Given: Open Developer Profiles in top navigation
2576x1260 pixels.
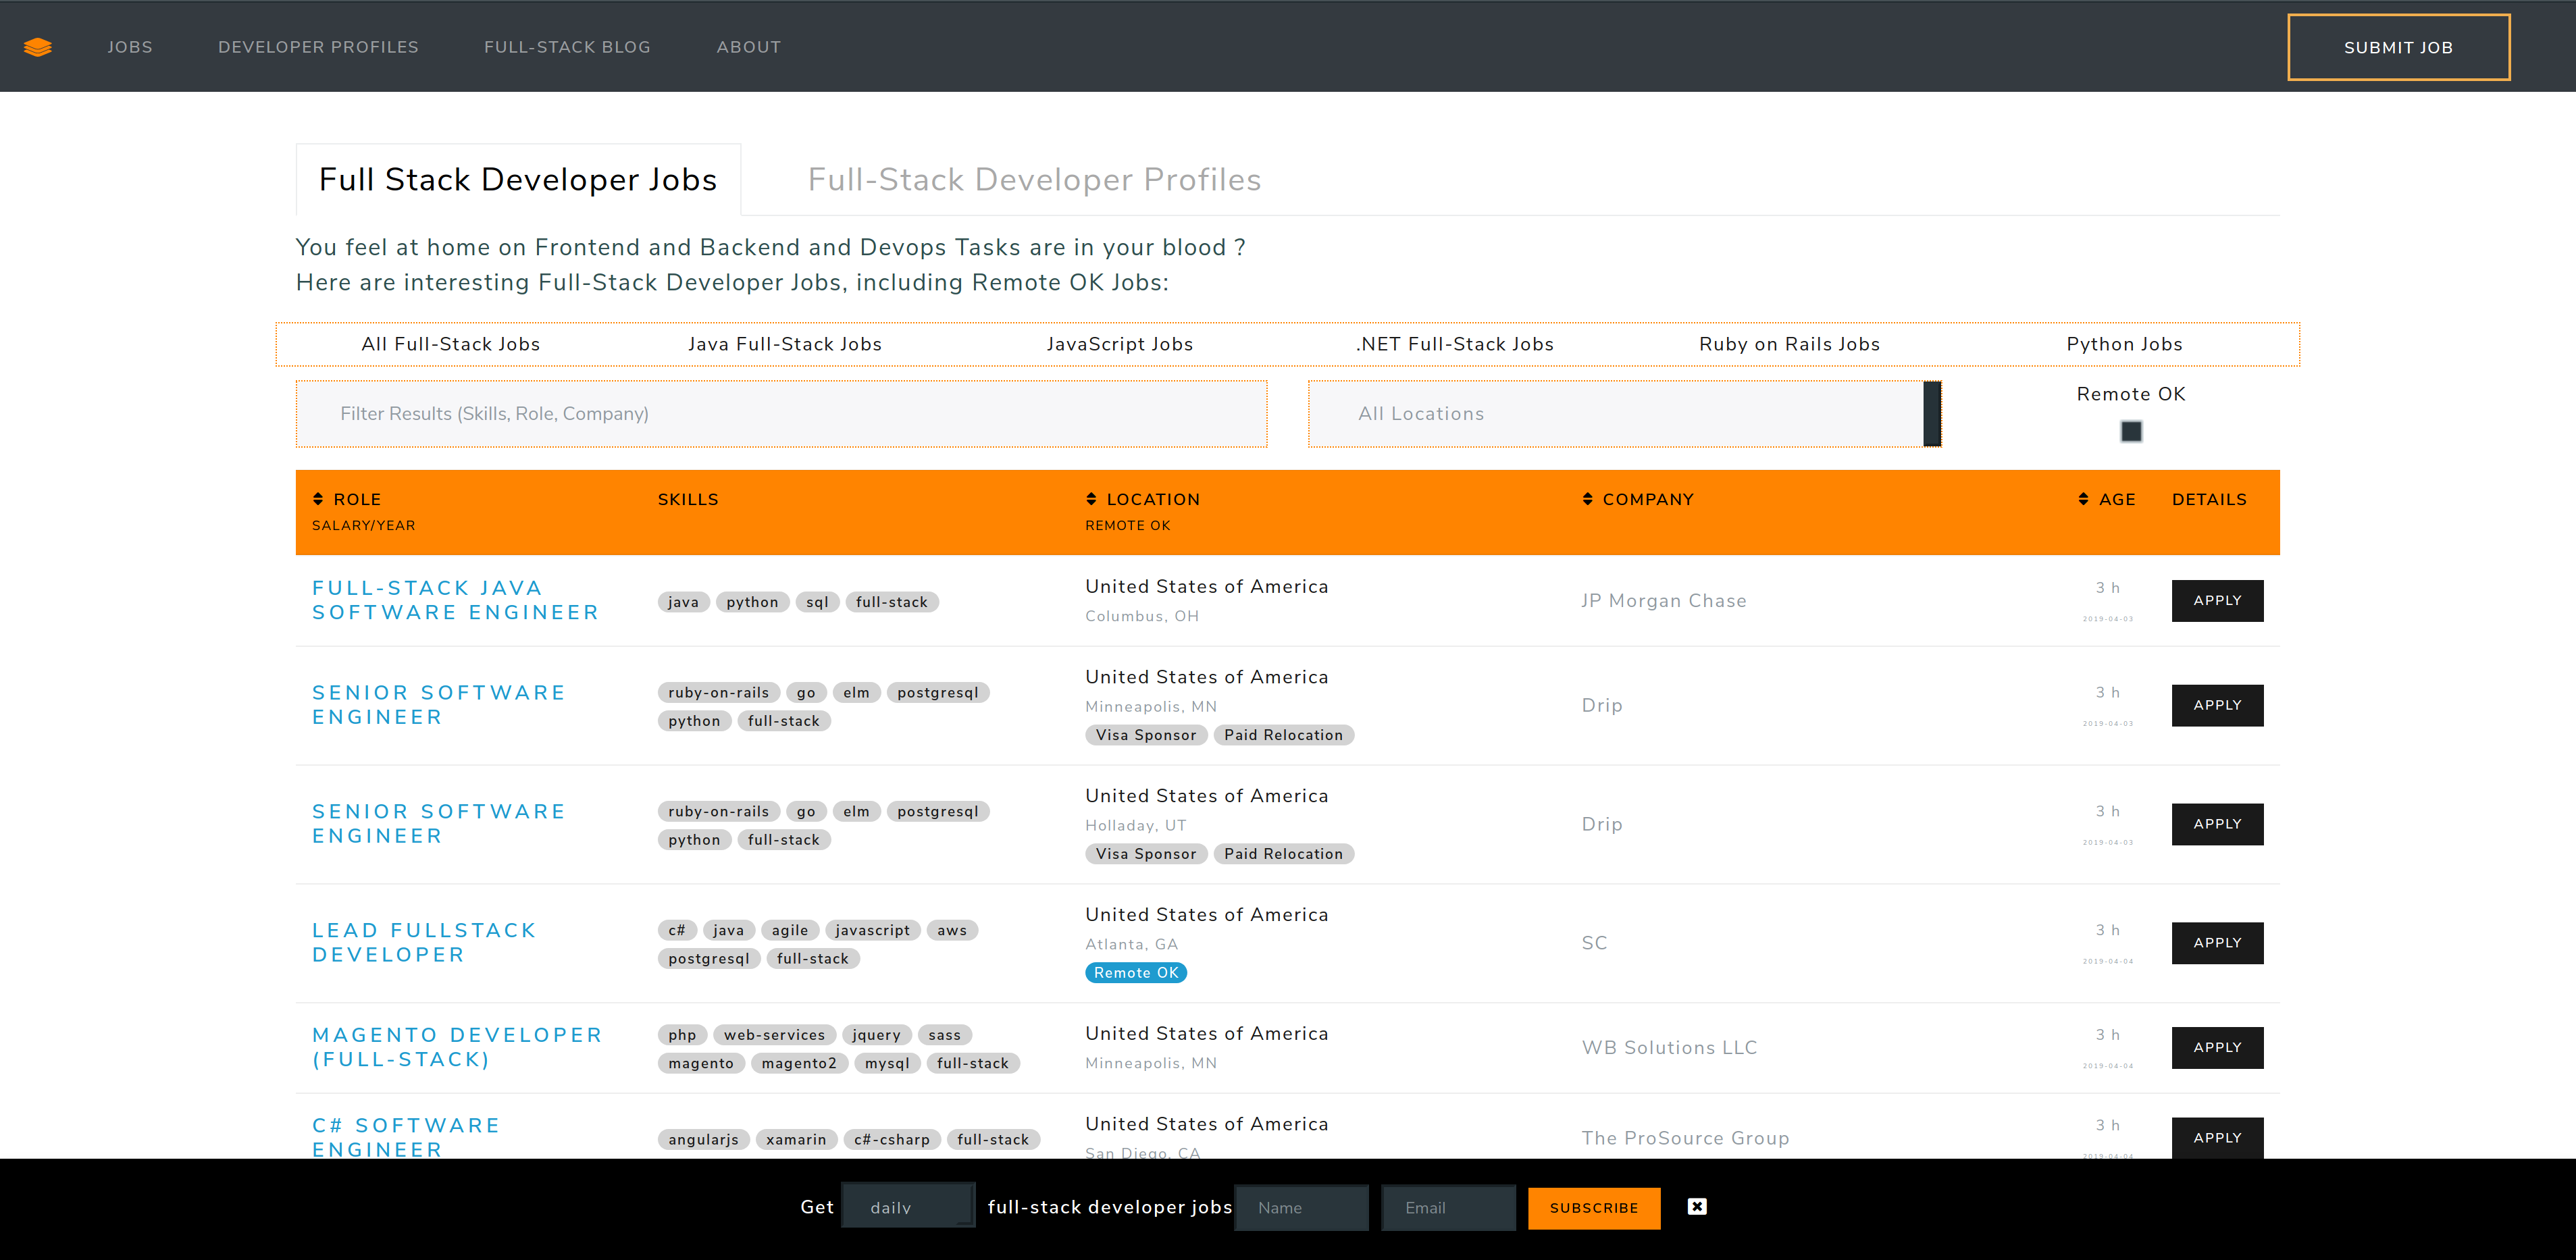Looking at the screenshot, I should point(318,47).
